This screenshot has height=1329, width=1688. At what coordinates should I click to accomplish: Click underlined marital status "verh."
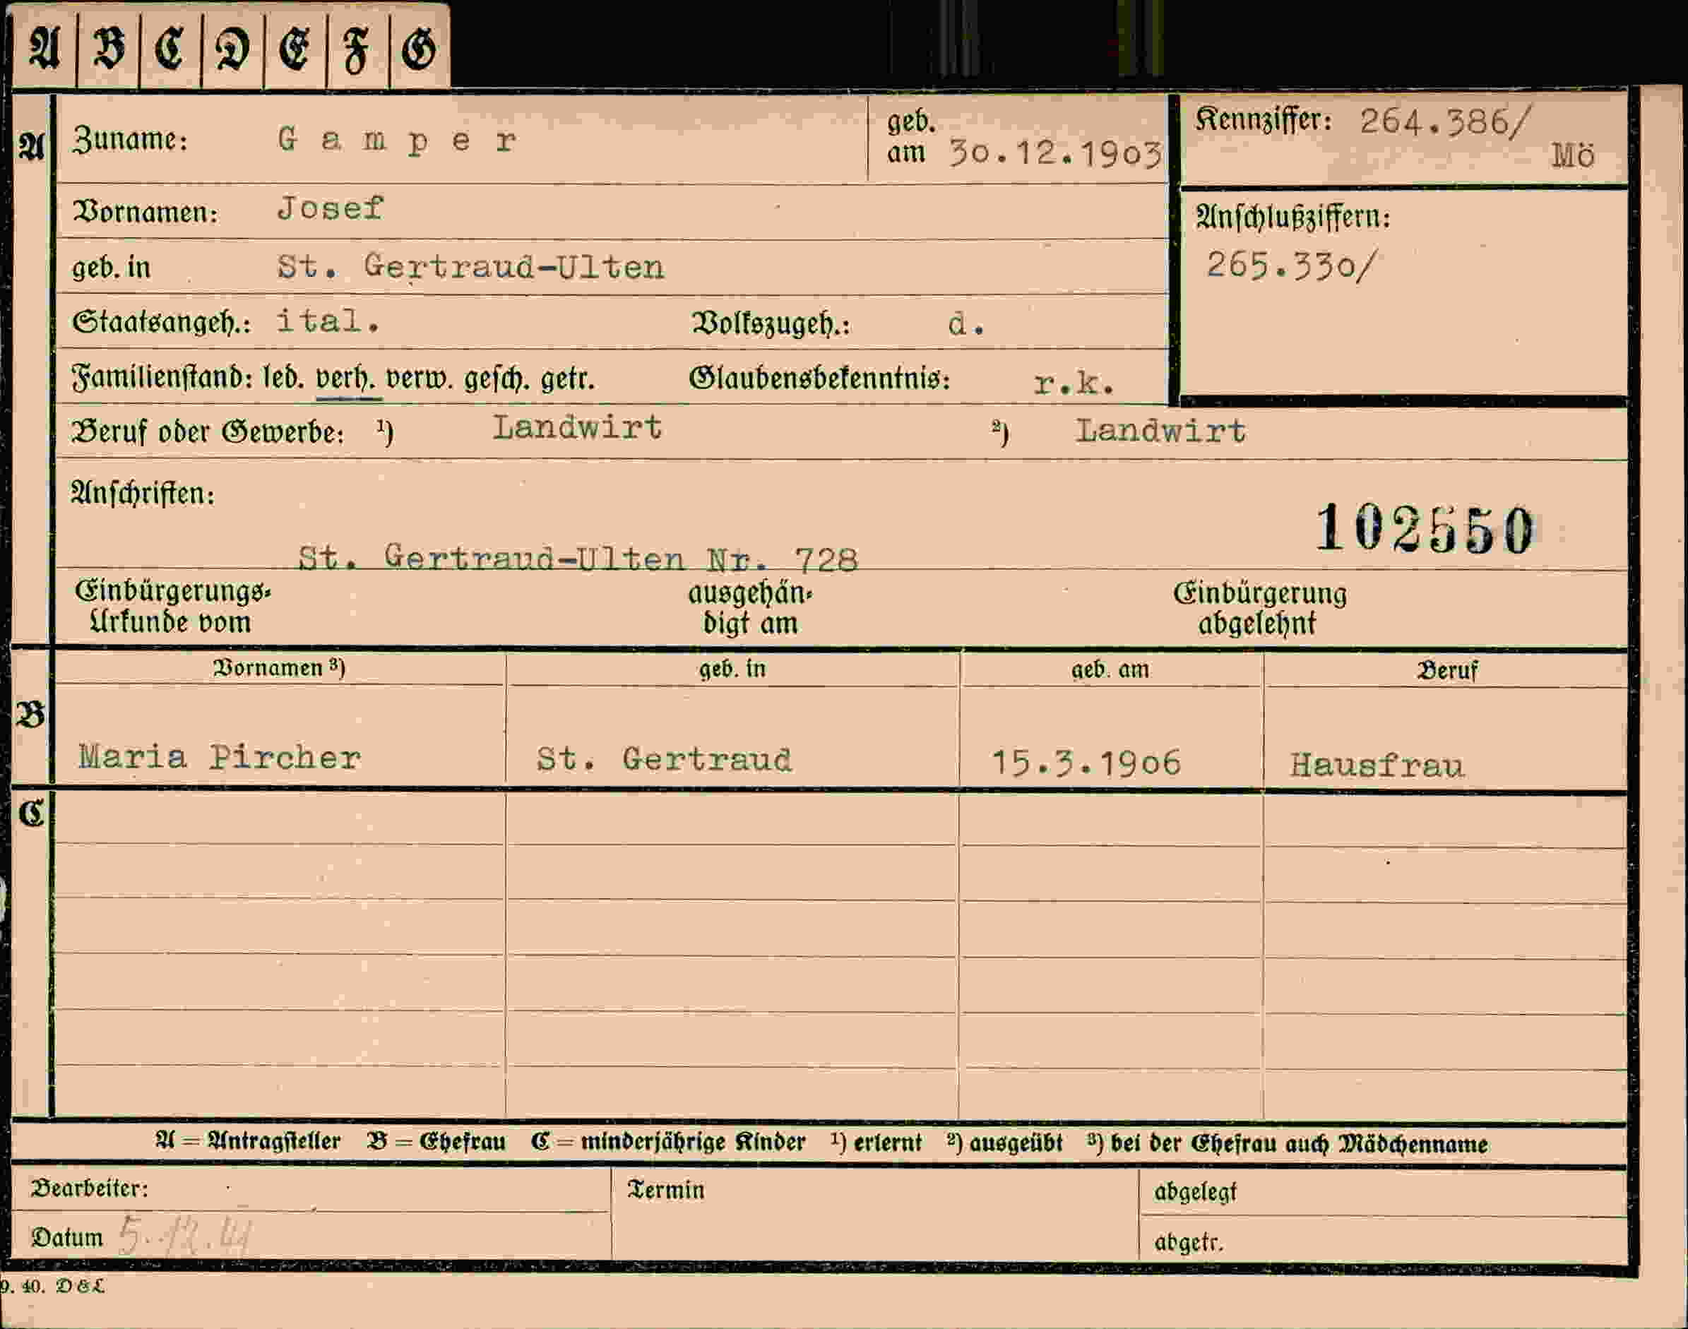tap(346, 379)
